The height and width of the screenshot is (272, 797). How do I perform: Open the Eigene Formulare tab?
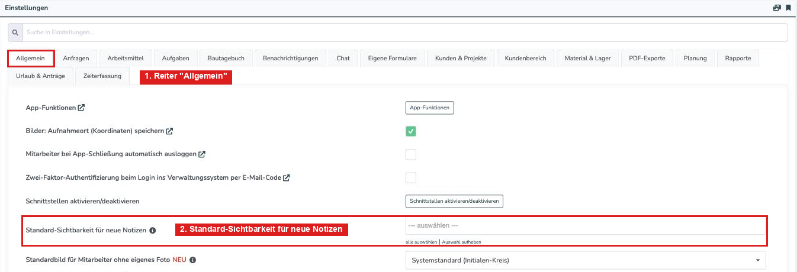pos(392,59)
